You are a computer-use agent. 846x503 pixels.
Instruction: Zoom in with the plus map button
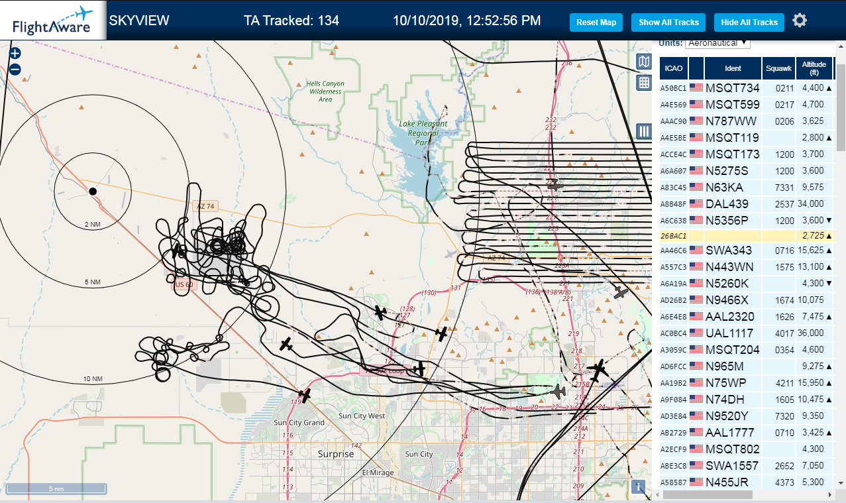pos(15,53)
